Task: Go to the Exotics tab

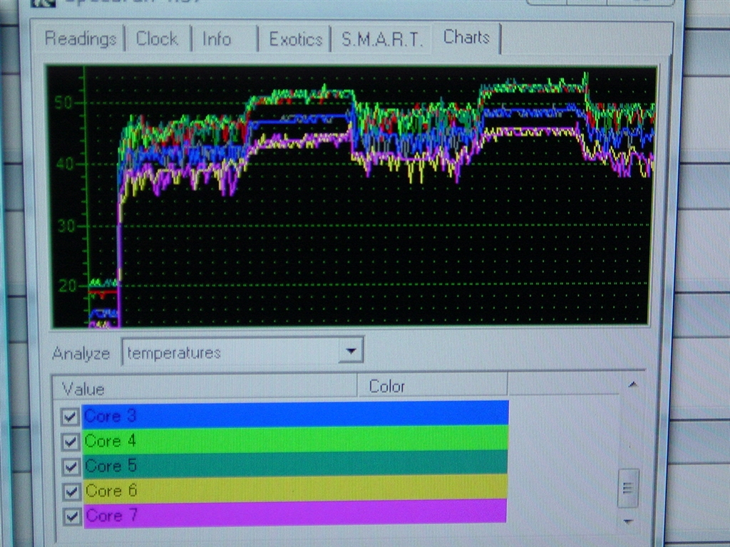Action: tap(295, 39)
